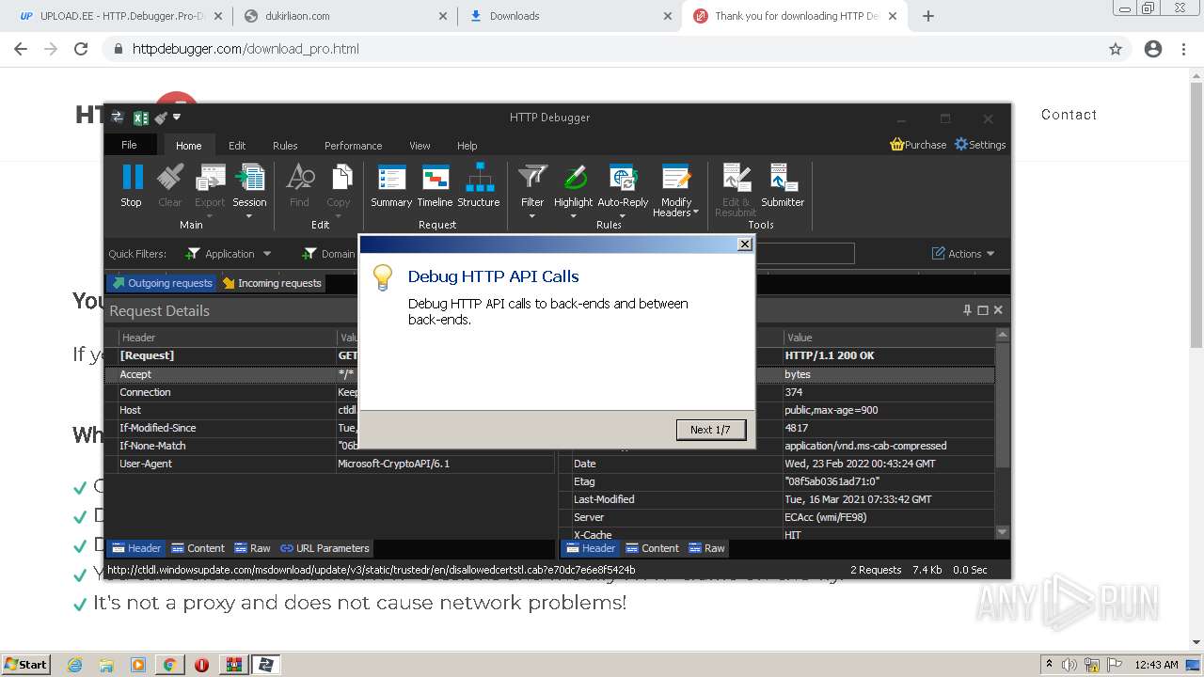Open the Modify Headers tool
This screenshot has width=1204, height=677.
[676, 190]
